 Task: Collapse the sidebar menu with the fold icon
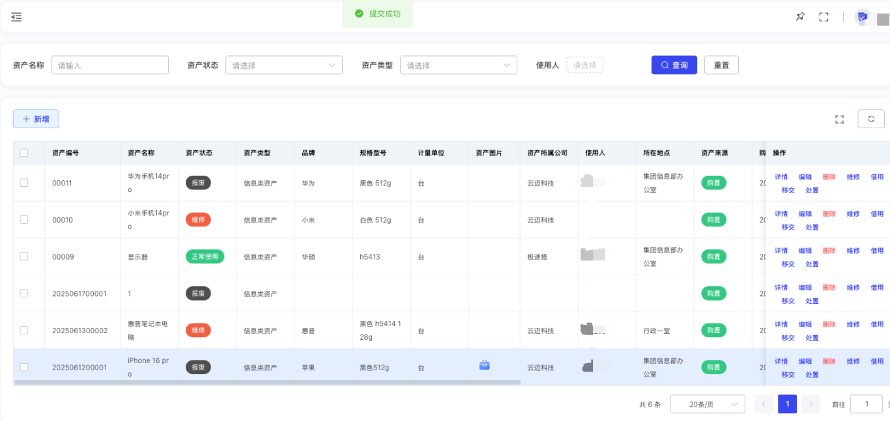click(x=16, y=17)
